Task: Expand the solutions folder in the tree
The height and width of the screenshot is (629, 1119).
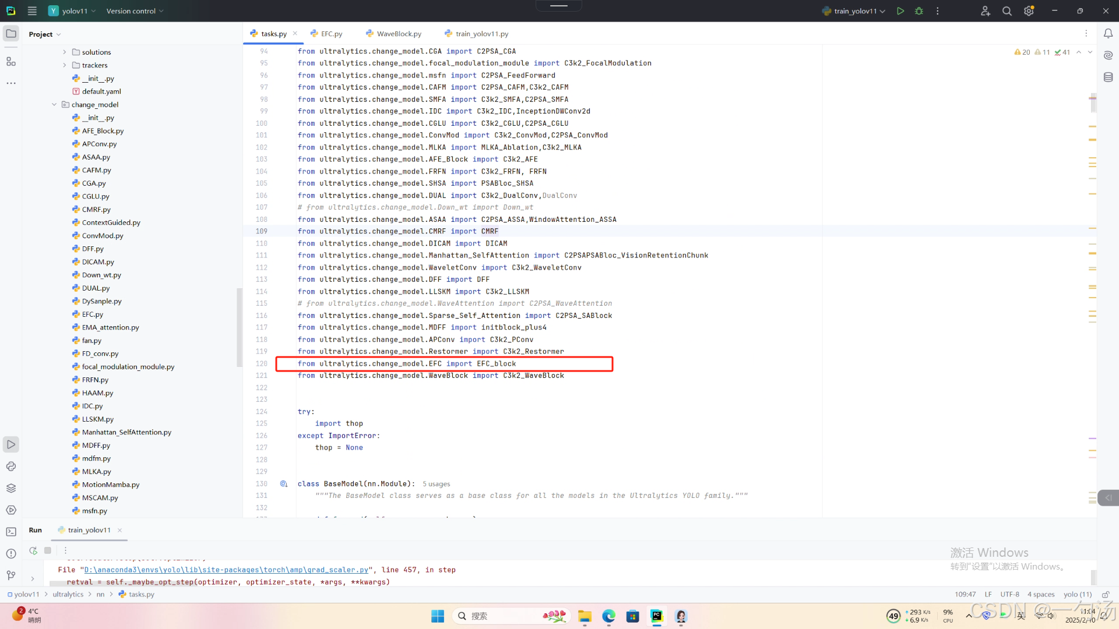Action: click(65, 52)
